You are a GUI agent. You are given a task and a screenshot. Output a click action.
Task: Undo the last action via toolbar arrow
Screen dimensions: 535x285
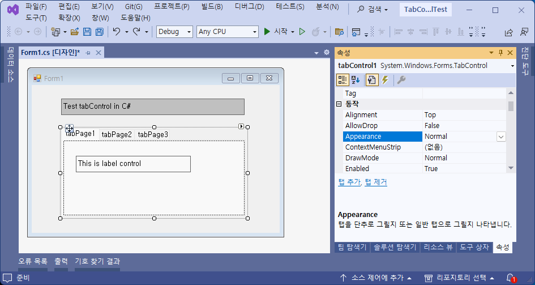pos(117,31)
